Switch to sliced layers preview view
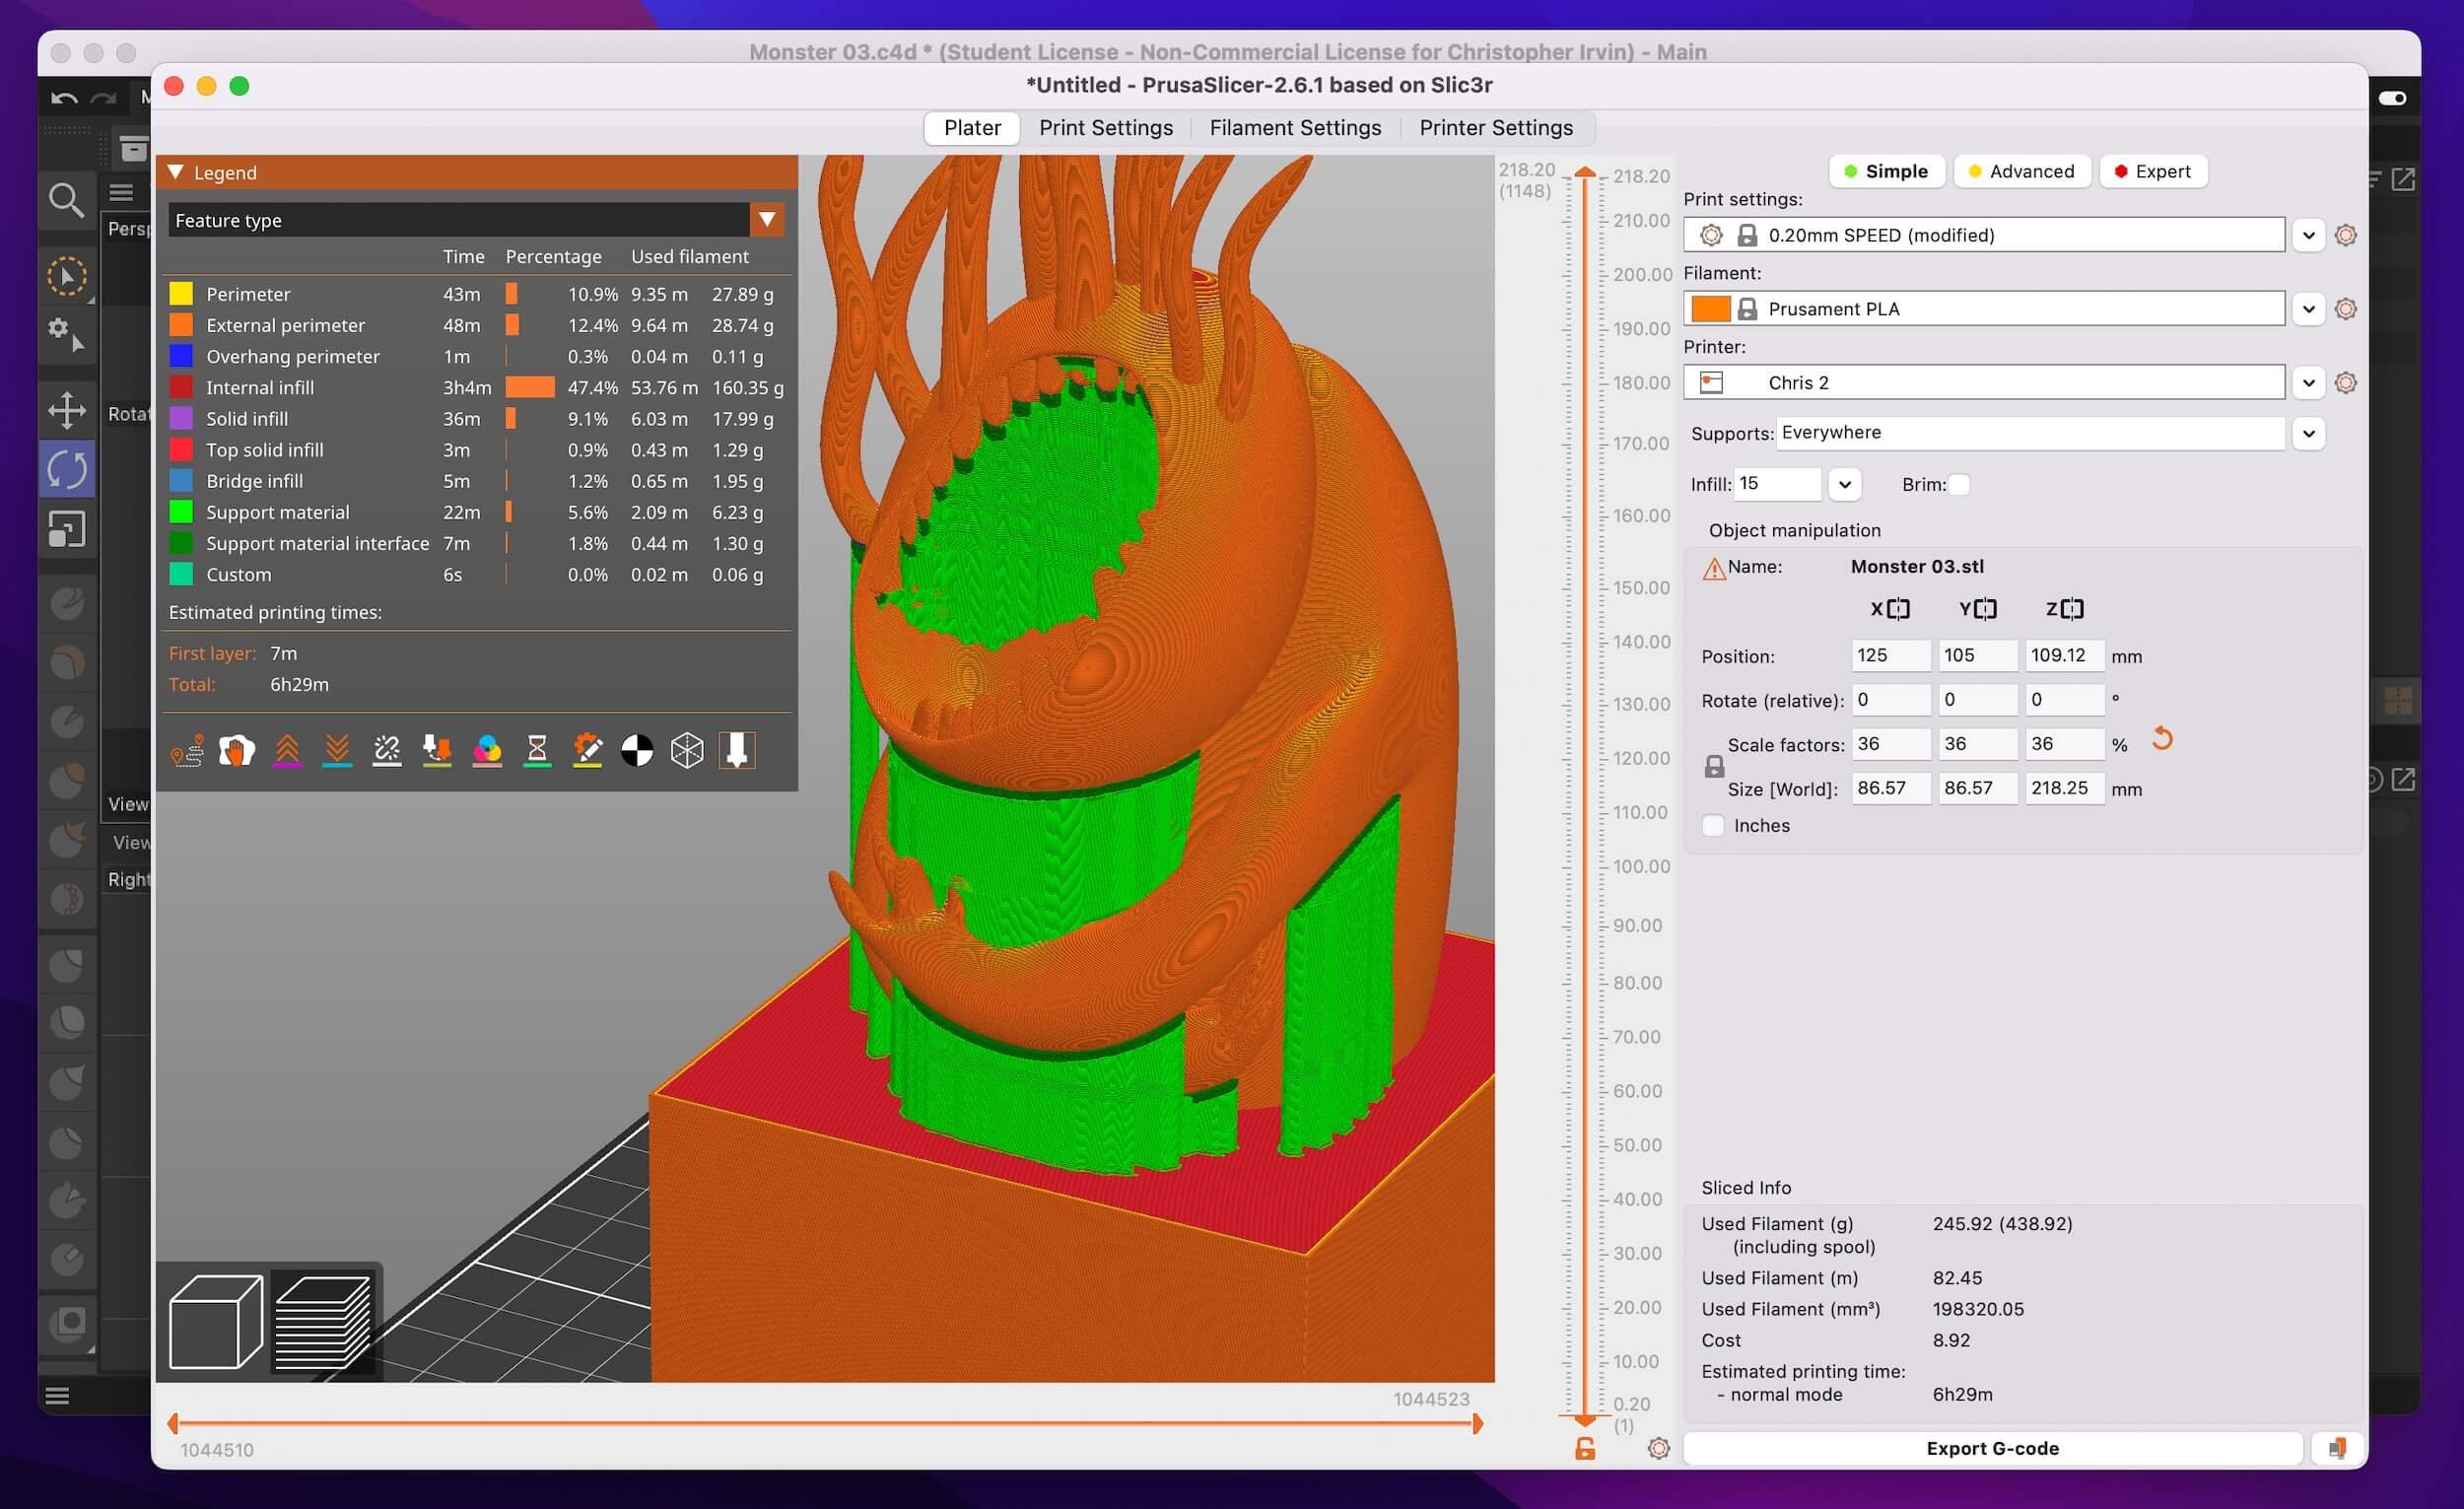Image resolution: width=2464 pixels, height=1509 pixels. tap(322, 1321)
